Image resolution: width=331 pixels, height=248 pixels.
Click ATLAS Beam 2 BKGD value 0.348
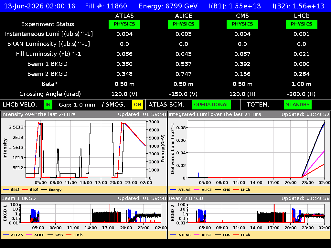[124, 74]
